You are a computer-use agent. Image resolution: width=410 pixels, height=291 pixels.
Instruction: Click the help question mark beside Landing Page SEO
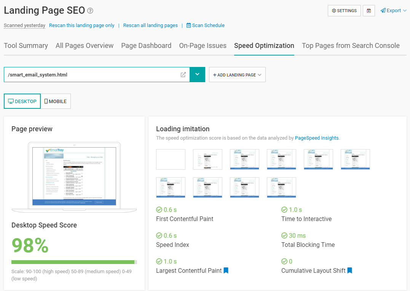90,10
